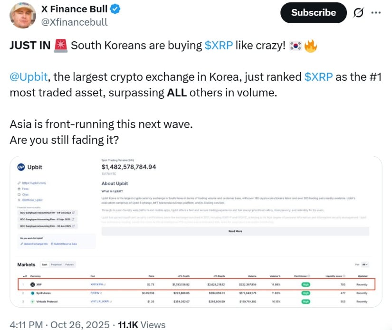This screenshot has height=330, width=392.
Task: Switch to the Futures markets tab
Action: click(69, 264)
